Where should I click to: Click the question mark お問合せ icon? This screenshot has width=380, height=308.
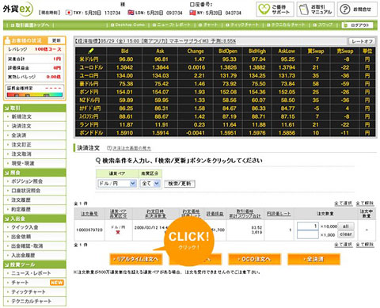(344, 10)
